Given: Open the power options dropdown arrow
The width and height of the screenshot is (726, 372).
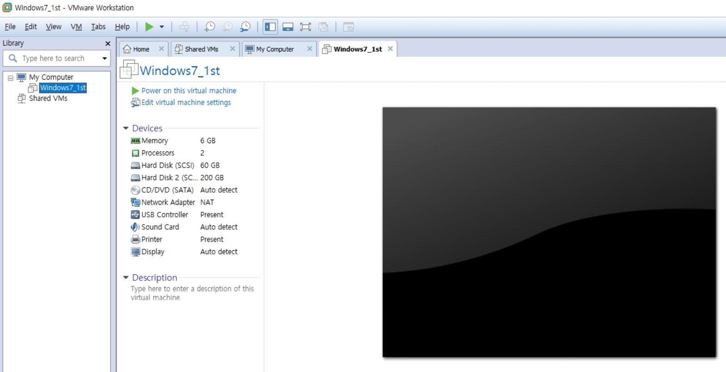Looking at the screenshot, I should point(161,27).
